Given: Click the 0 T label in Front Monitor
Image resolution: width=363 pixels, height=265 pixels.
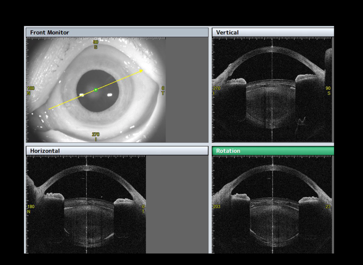Looking at the screenshot, I should (163, 90).
